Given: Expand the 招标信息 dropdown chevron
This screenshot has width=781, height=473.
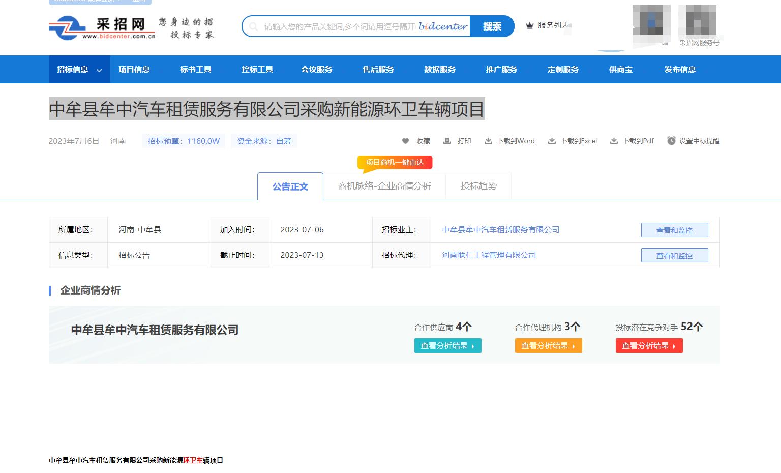Looking at the screenshot, I should coord(100,71).
